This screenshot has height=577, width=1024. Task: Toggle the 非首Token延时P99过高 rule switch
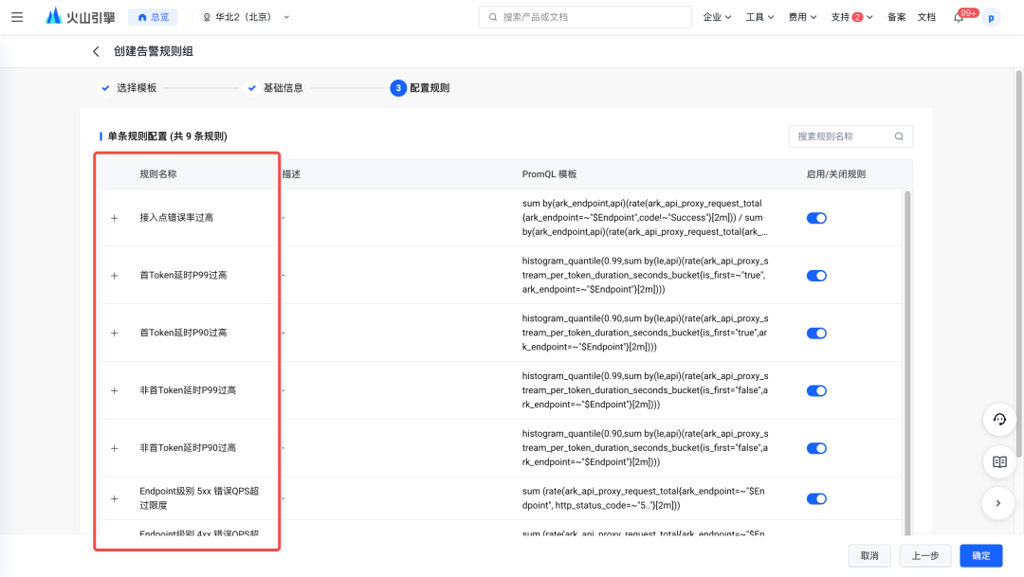pyautogui.click(x=816, y=390)
